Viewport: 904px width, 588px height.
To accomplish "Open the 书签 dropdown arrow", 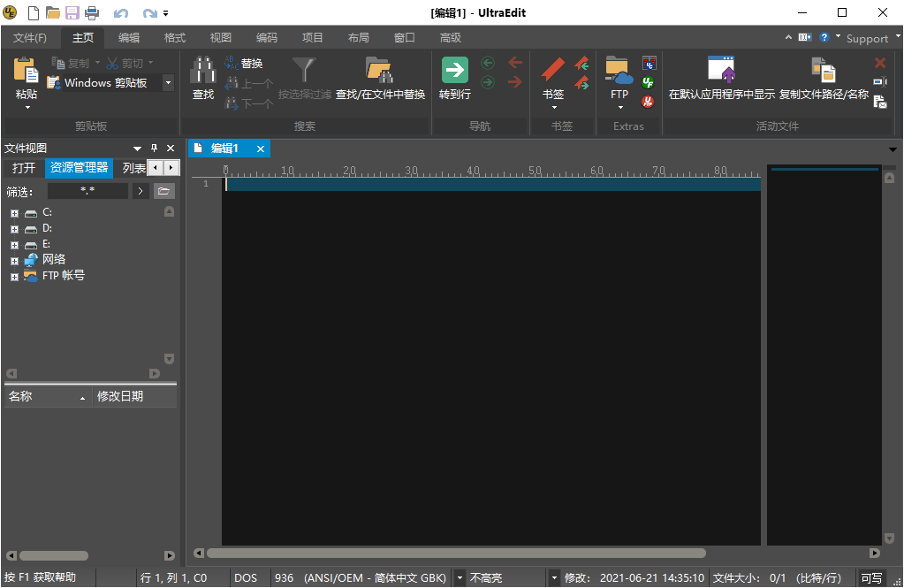I will (554, 107).
